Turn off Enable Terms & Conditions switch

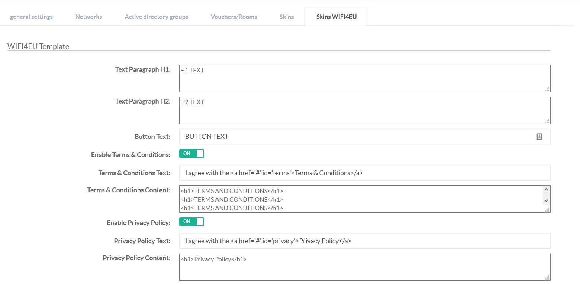coord(191,154)
